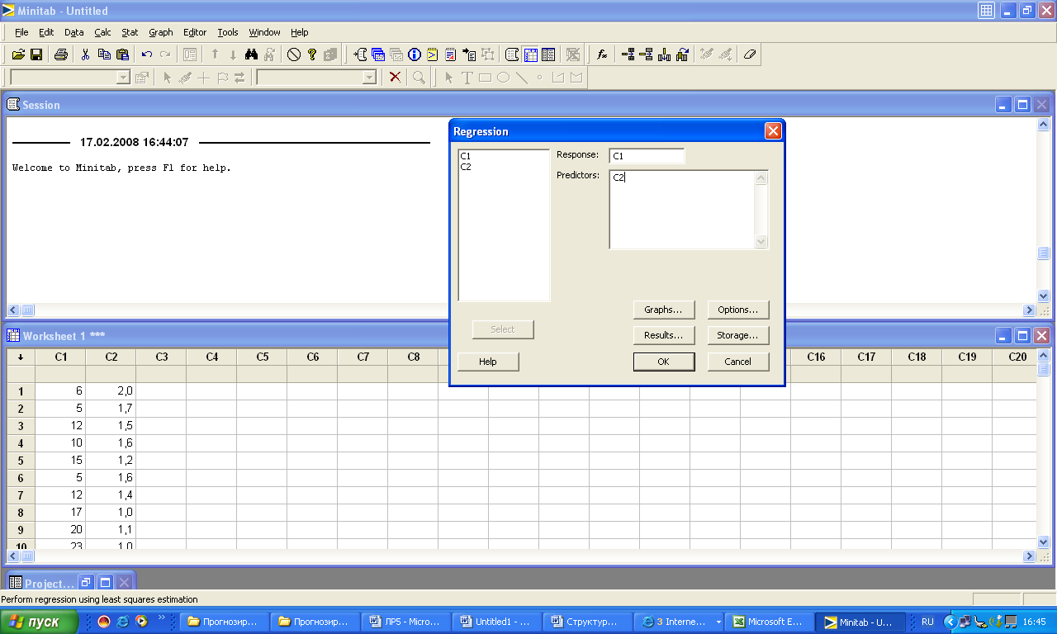Click the Print Window printer icon

click(x=60, y=54)
